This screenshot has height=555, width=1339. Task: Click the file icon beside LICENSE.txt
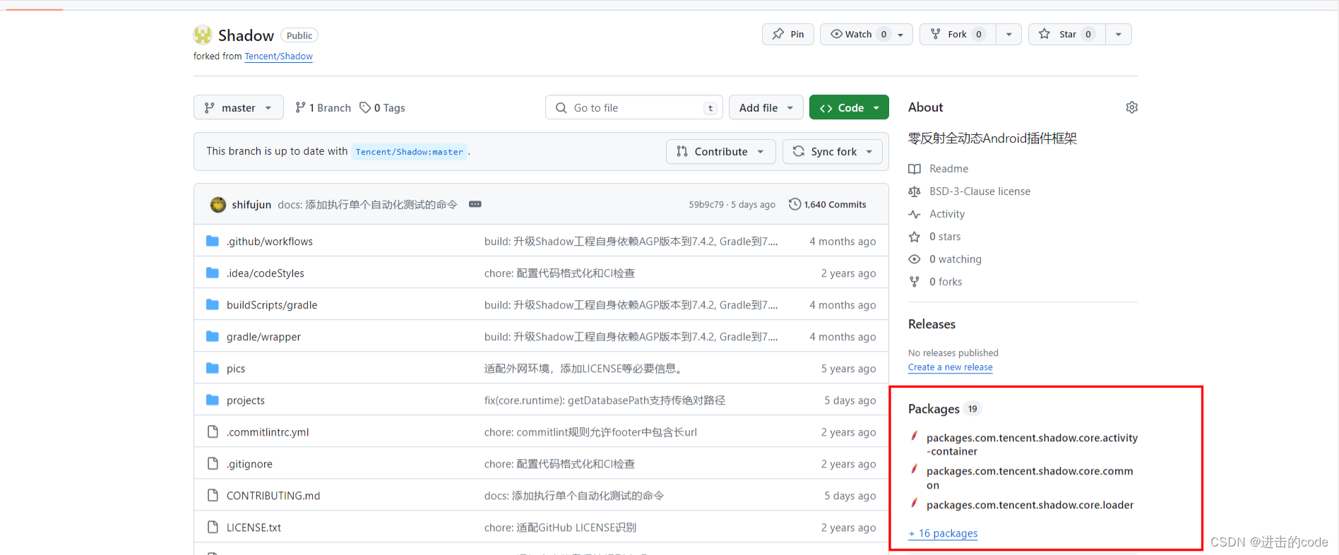[x=213, y=527]
